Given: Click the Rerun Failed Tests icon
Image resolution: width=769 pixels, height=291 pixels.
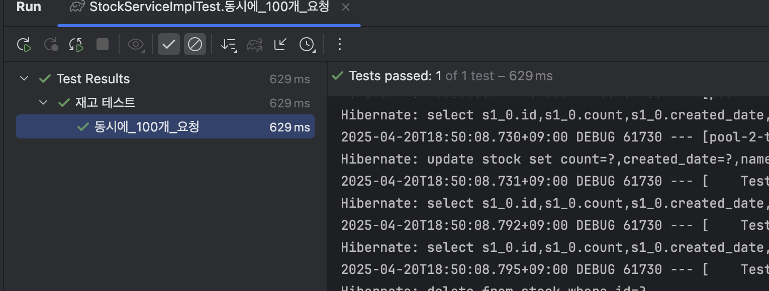Looking at the screenshot, I should click(51, 45).
